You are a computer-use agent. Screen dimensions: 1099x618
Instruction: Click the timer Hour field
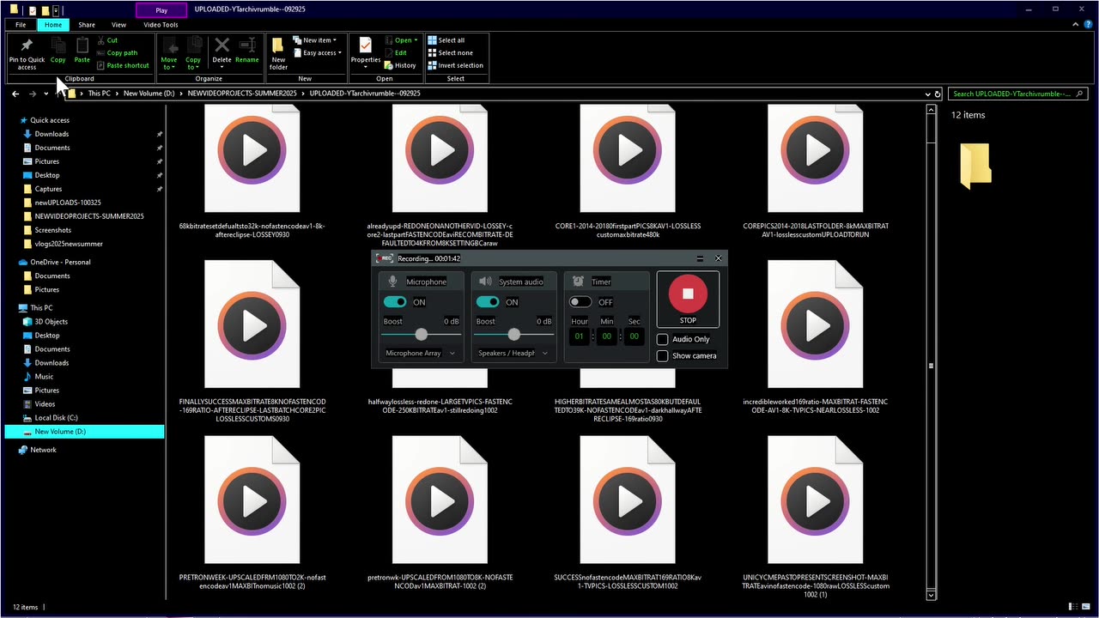(580, 336)
